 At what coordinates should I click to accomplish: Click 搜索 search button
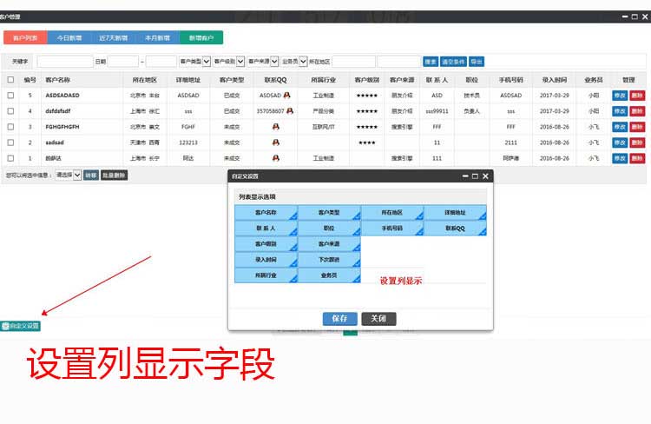click(x=431, y=62)
